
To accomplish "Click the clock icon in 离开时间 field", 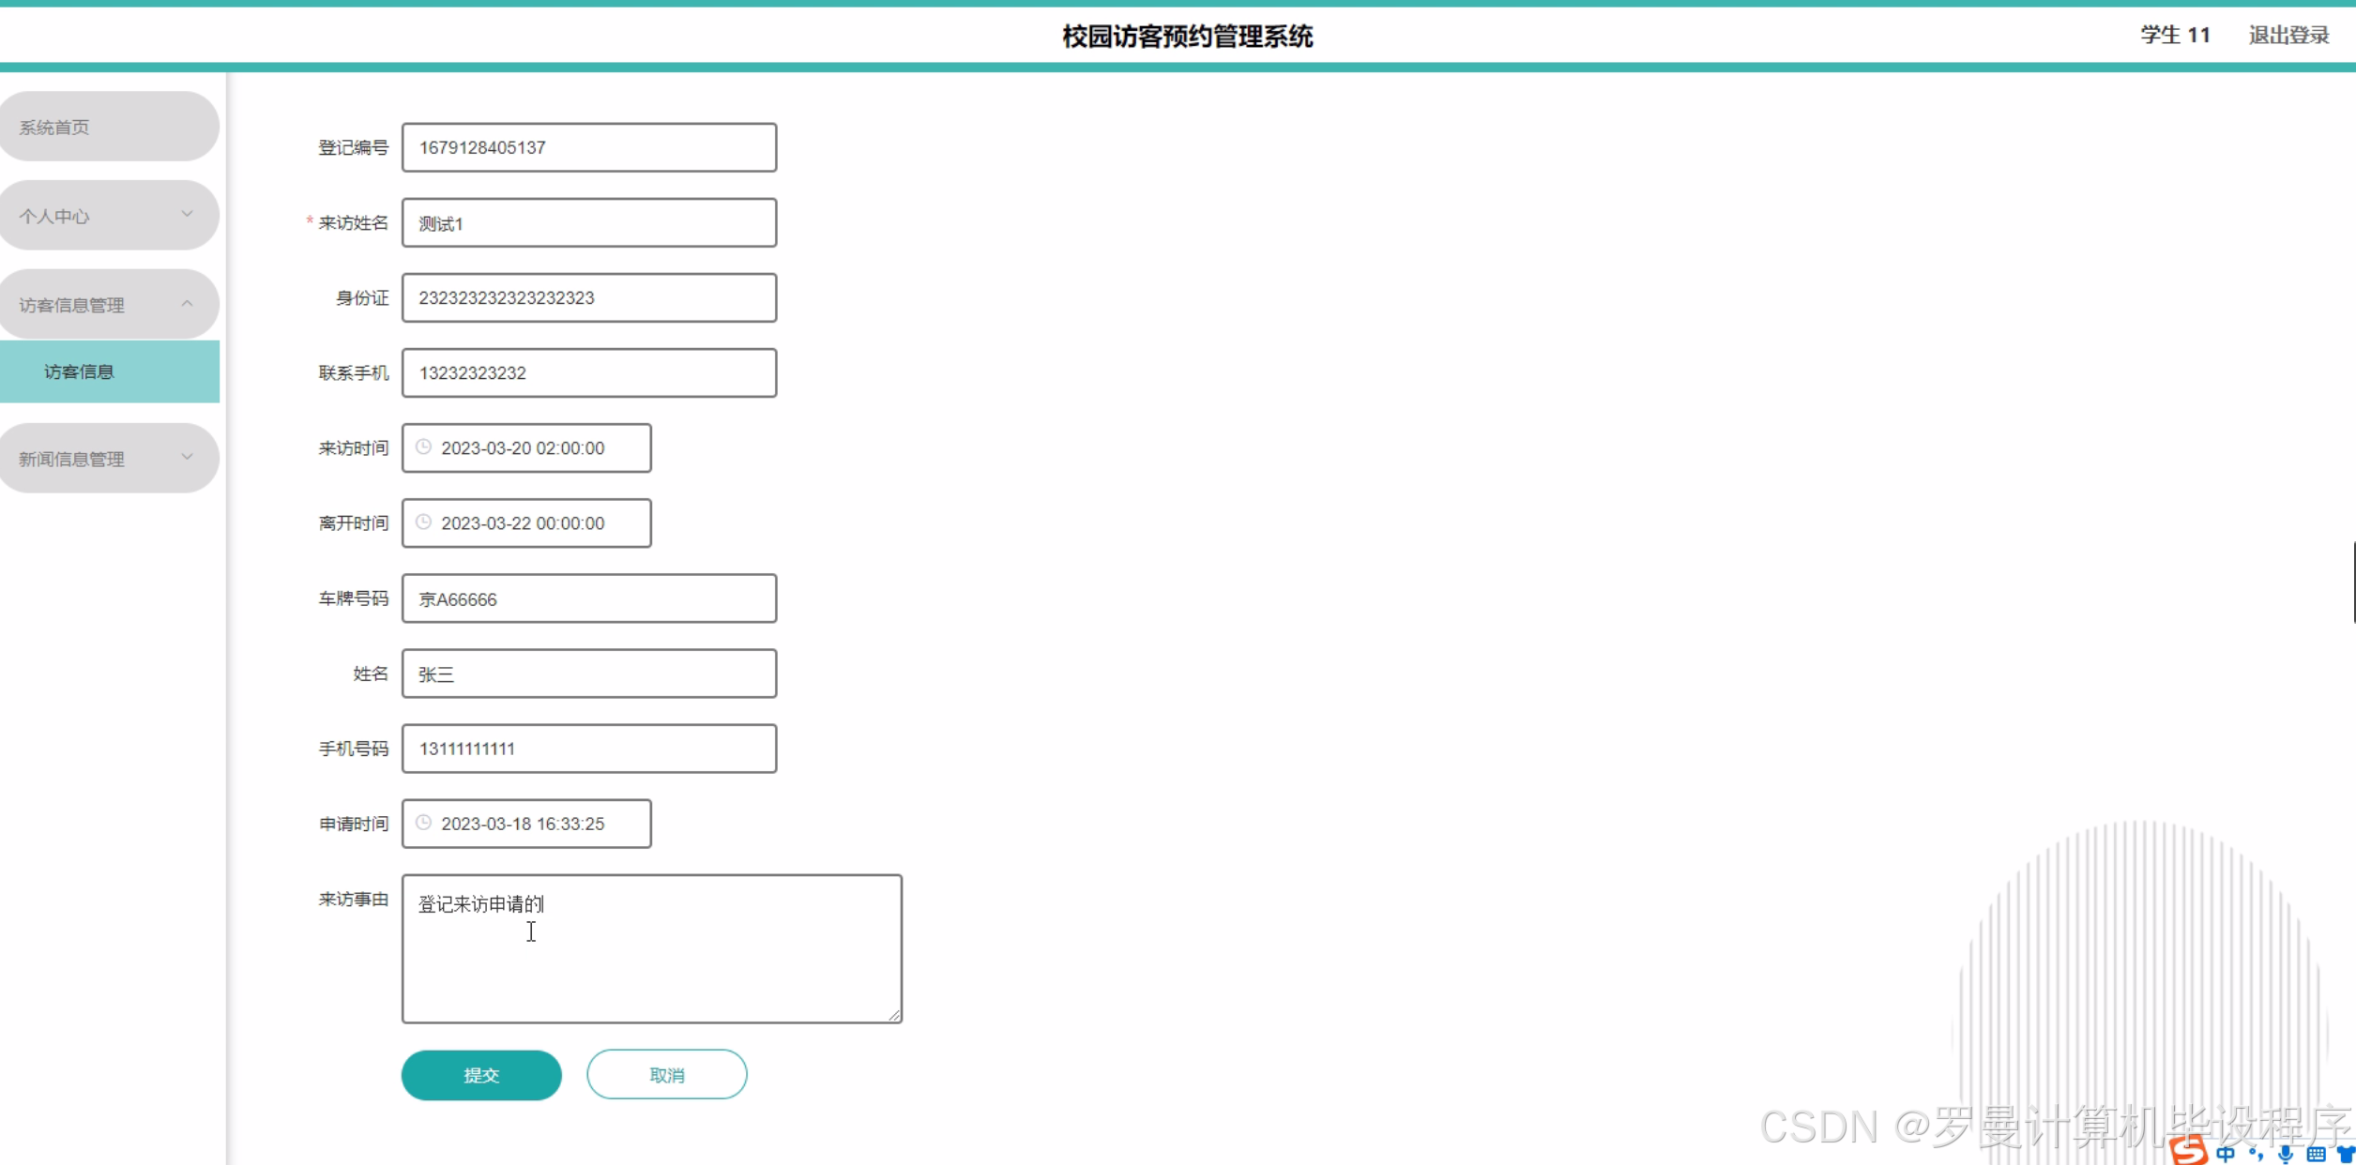I will (423, 522).
